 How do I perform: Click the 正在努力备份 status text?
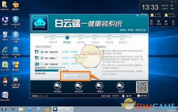click(x=40, y=74)
